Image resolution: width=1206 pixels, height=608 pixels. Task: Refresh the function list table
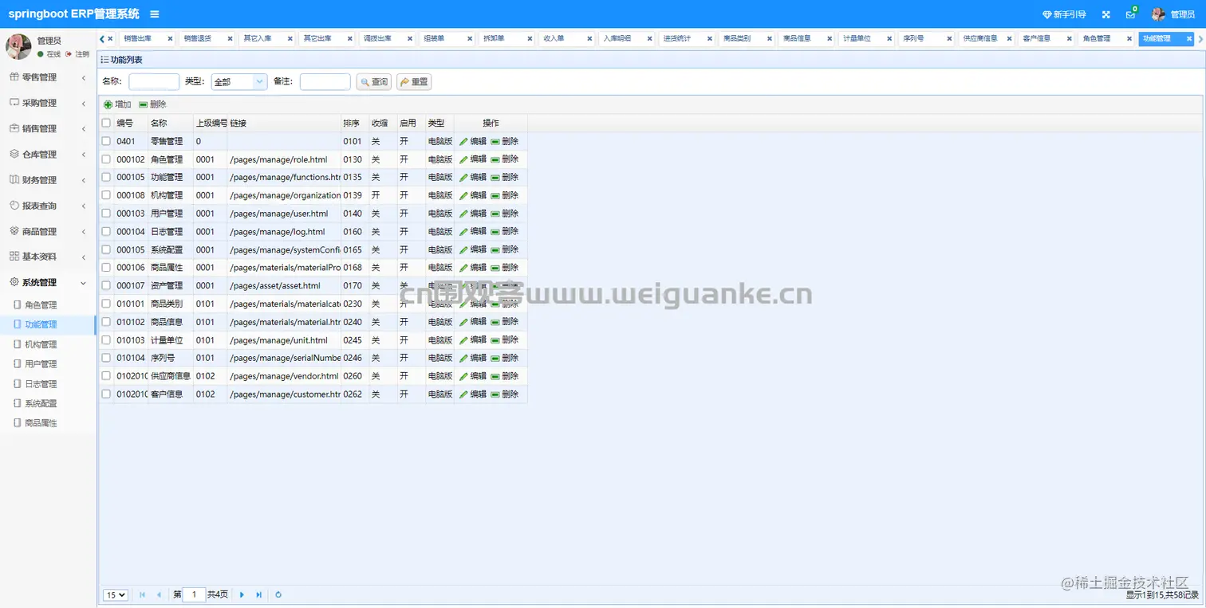coord(278,594)
